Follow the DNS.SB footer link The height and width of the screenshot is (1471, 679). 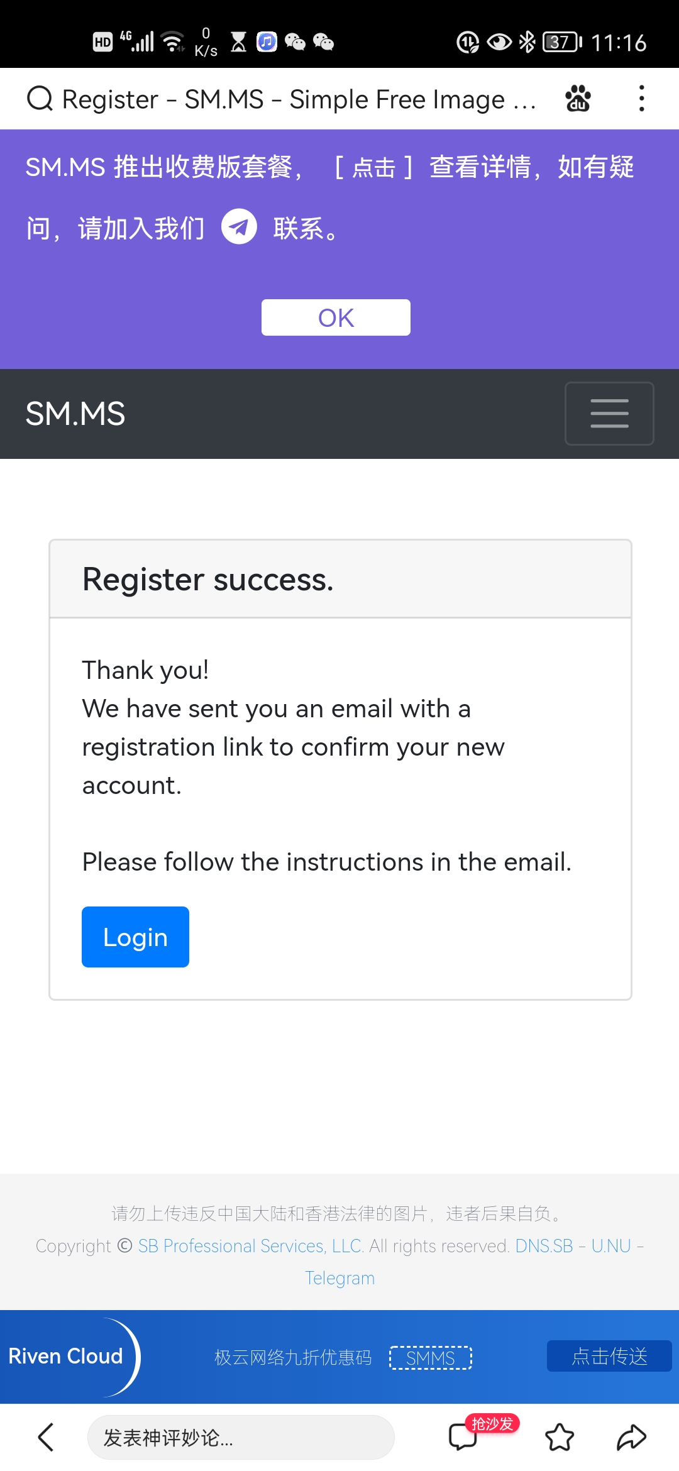(x=544, y=1246)
